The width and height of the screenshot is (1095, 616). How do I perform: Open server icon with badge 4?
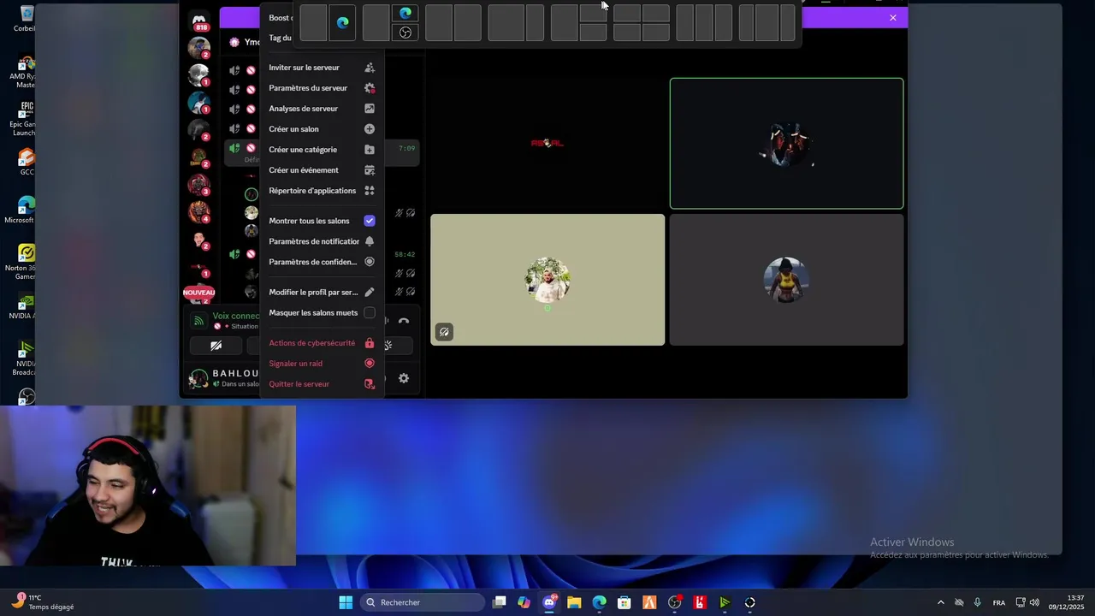click(199, 211)
